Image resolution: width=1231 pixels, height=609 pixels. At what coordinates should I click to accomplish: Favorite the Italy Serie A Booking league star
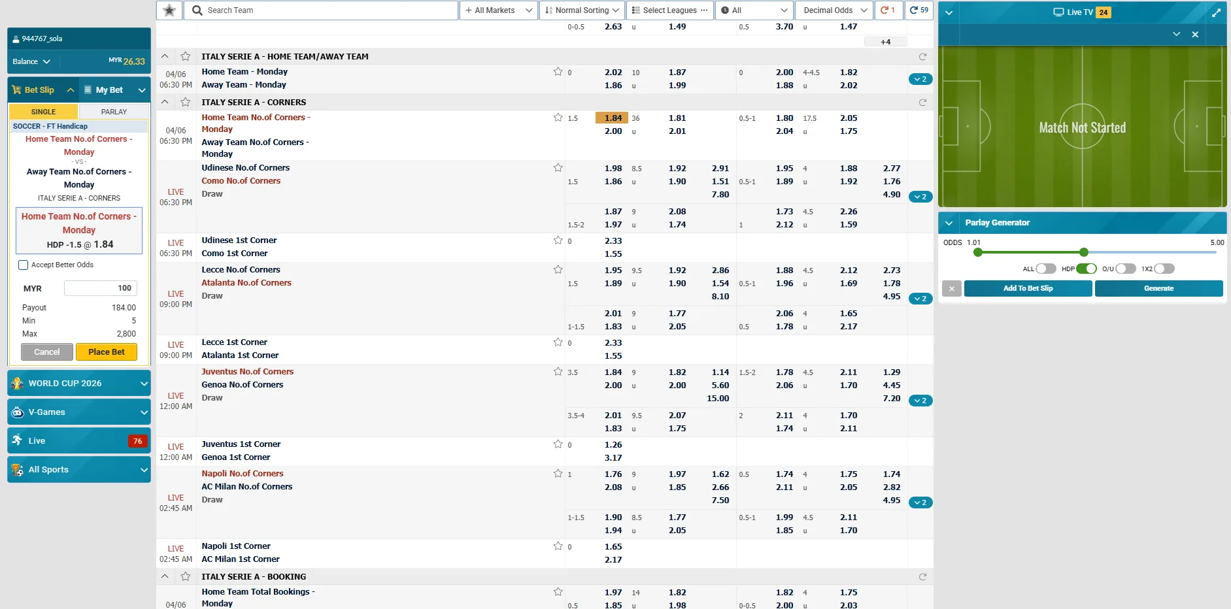pyautogui.click(x=186, y=577)
